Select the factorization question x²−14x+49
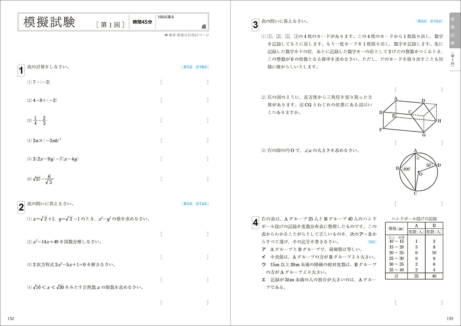 64,242
